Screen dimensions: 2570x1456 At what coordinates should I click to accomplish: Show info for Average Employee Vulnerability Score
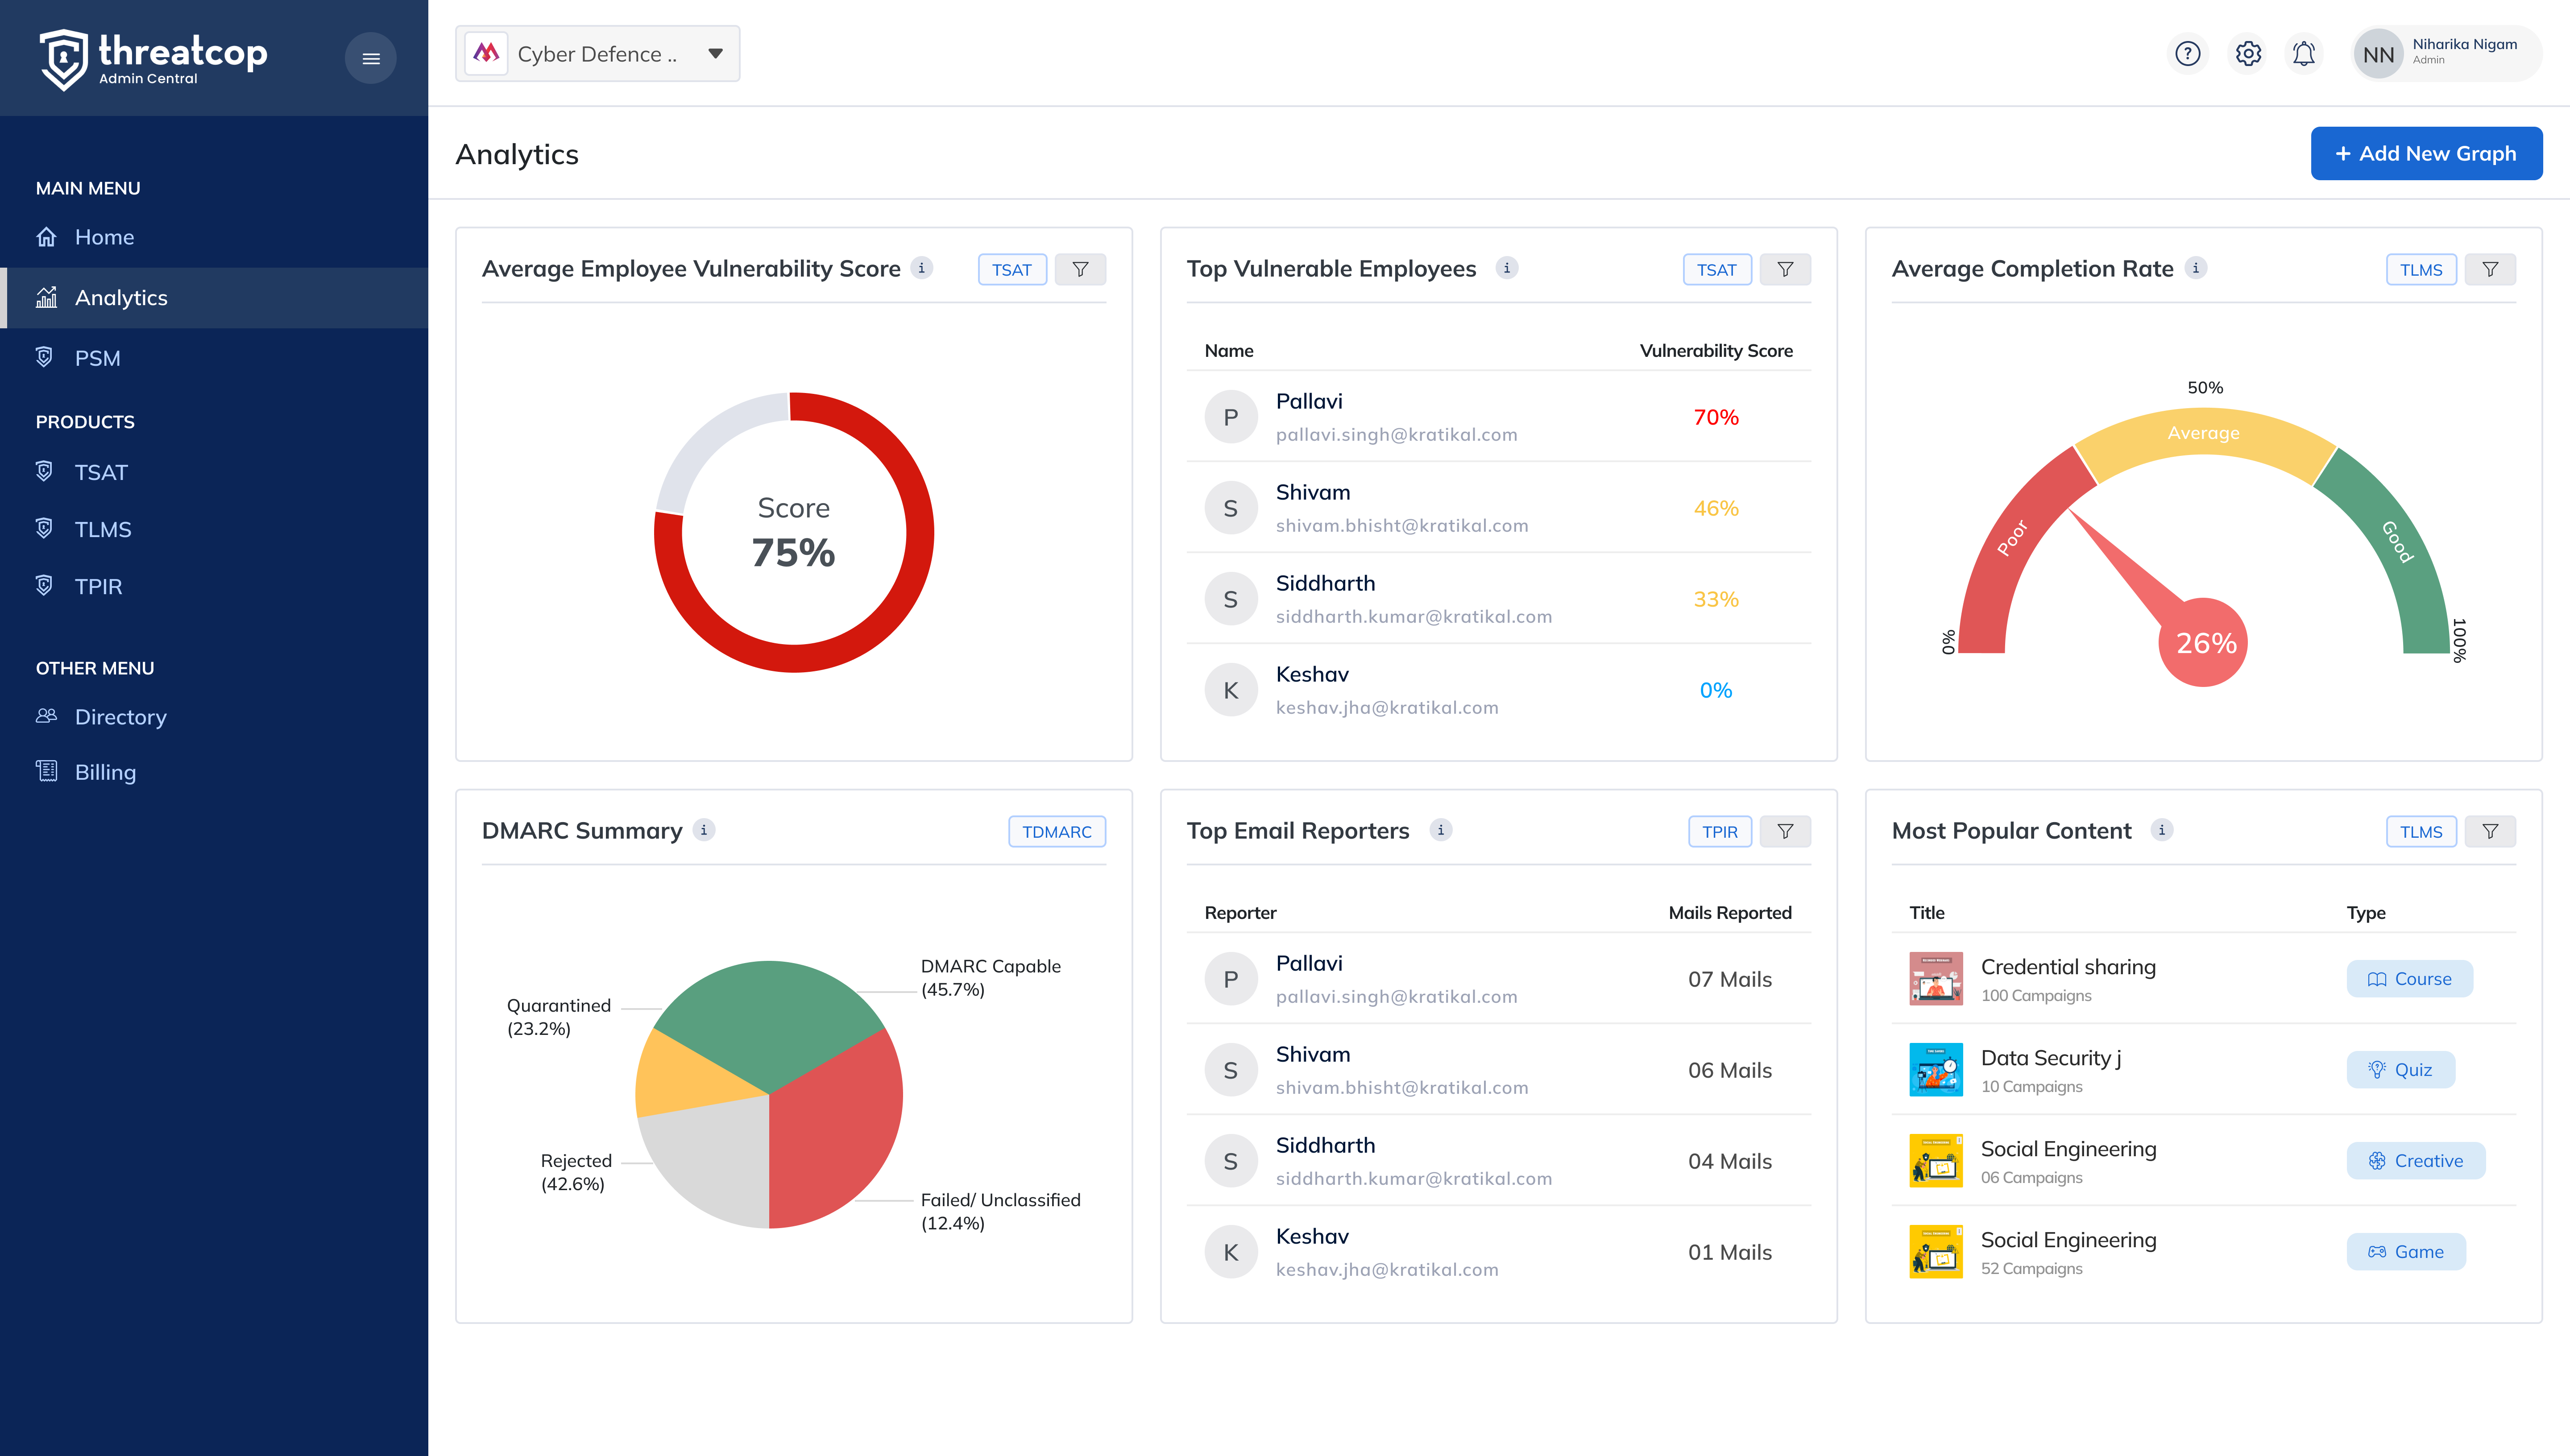point(922,268)
